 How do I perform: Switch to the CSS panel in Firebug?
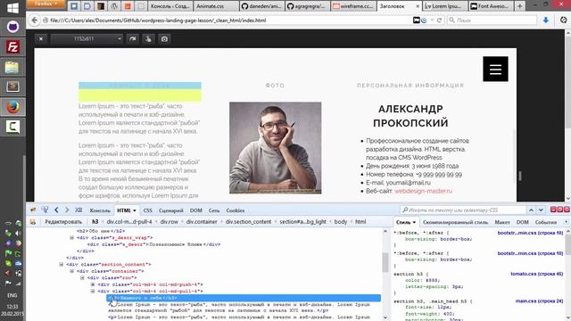point(147,210)
